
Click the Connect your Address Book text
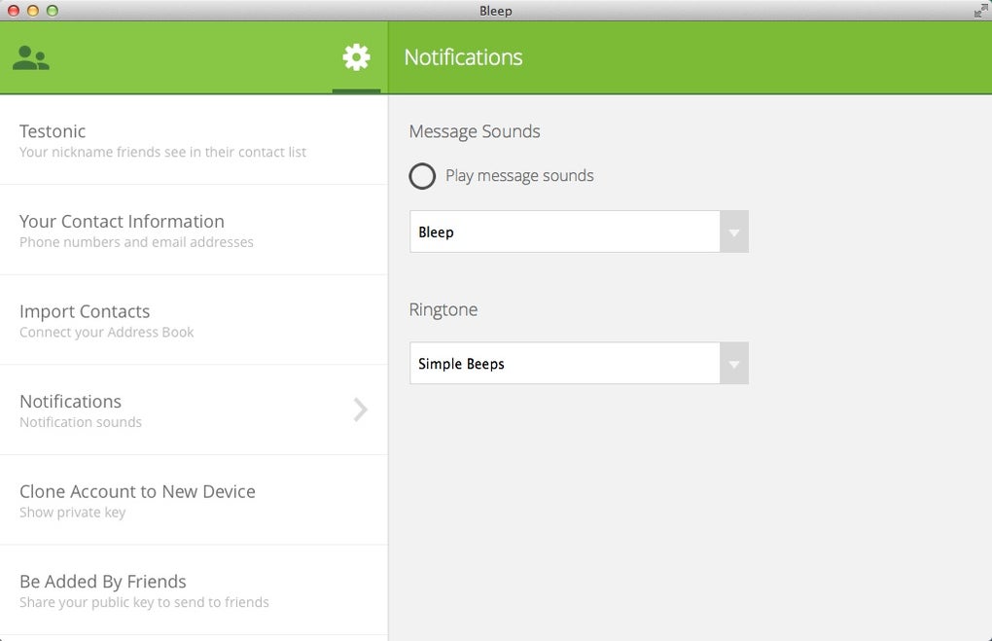click(x=107, y=333)
